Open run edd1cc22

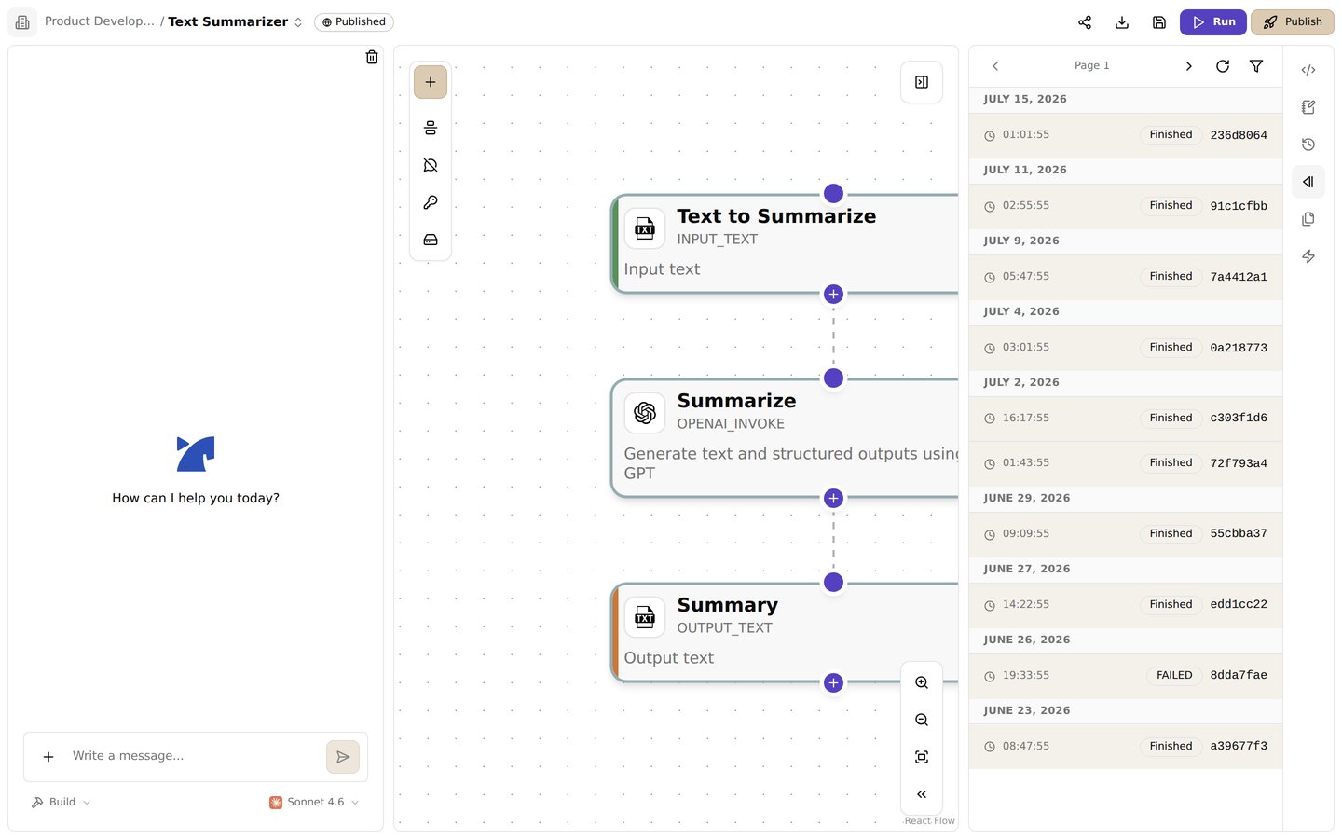pyautogui.click(x=1126, y=605)
